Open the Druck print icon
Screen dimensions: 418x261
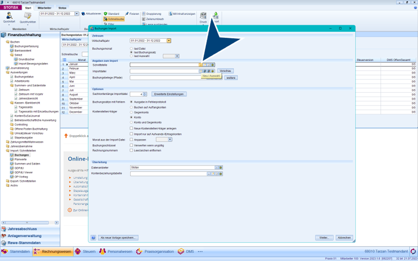coord(203,16)
